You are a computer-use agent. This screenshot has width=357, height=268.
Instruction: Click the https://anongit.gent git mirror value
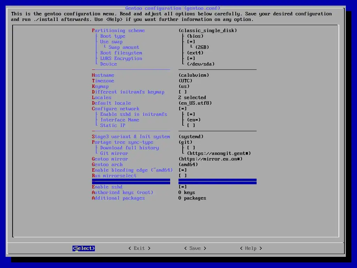pyautogui.click(x=219, y=154)
